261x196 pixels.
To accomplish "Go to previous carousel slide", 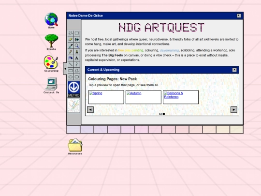I will coord(90,110).
